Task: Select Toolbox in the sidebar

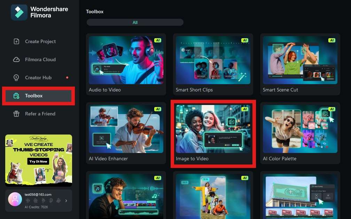Action: pyautogui.click(x=39, y=96)
